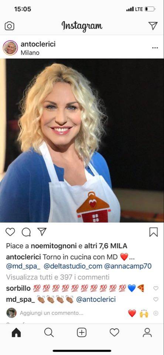Image resolution: width=164 pixels, height=355 pixels.
Task: Tap the Add a comment field
Action: pyautogui.click(x=52, y=313)
